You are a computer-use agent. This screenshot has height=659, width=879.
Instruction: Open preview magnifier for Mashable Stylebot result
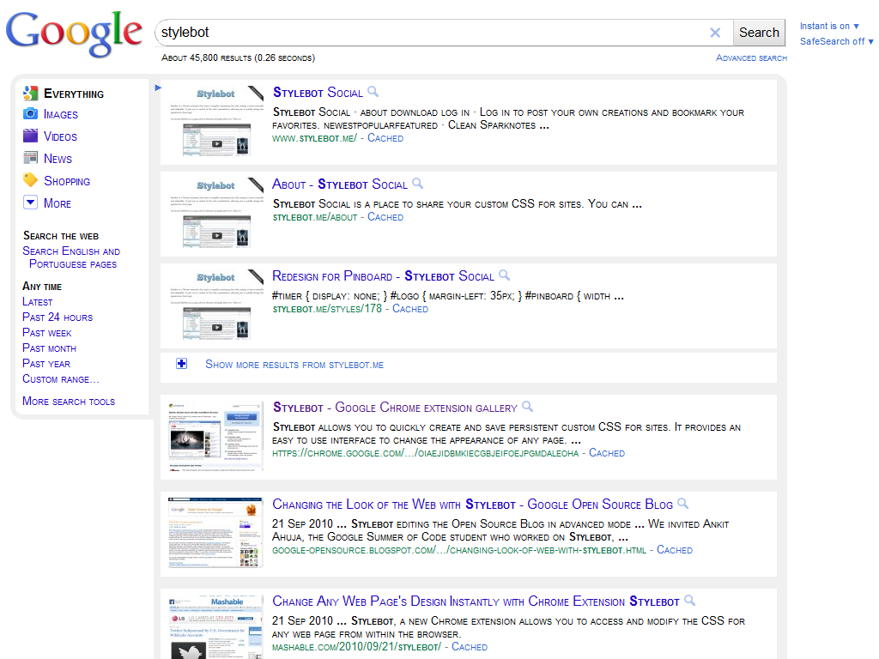coord(690,600)
